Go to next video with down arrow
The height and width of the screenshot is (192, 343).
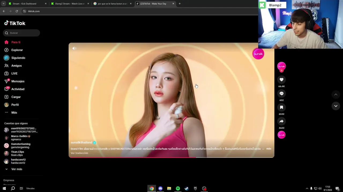(335, 106)
